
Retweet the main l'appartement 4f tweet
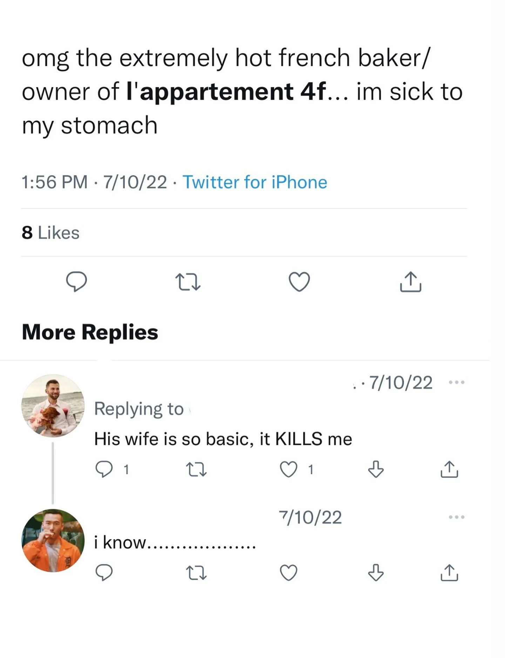pos(188,283)
